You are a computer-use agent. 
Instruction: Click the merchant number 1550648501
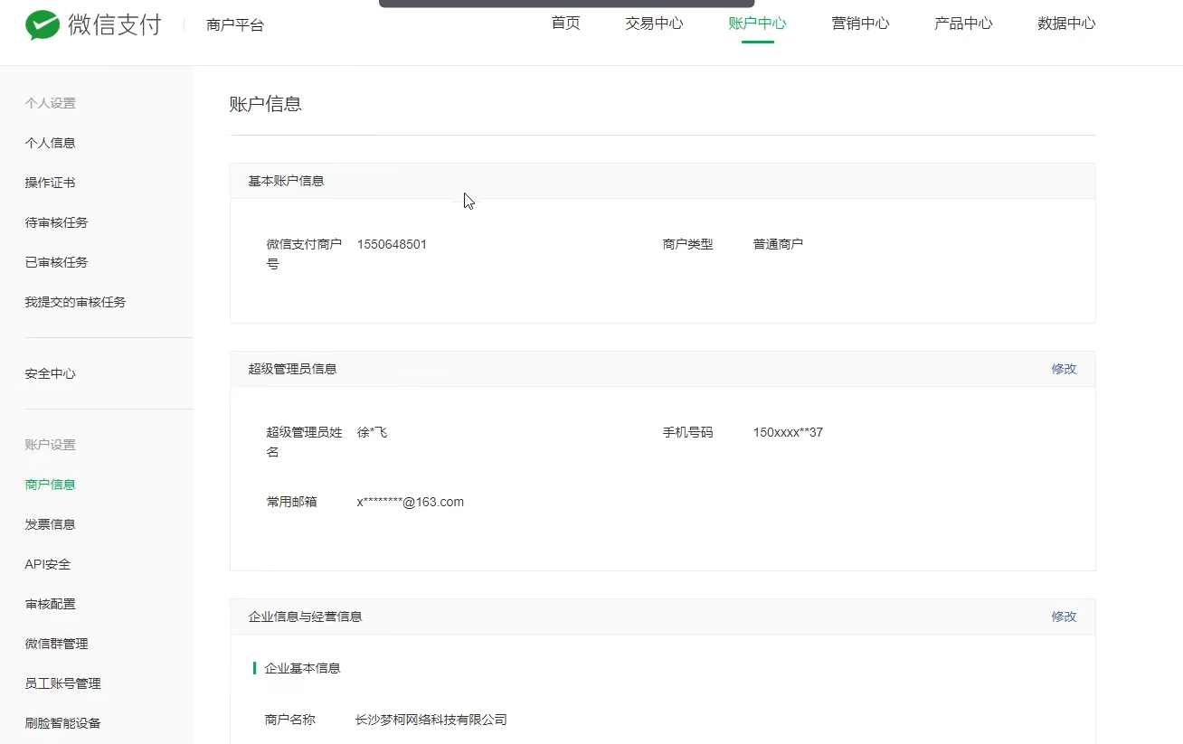point(392,244)
